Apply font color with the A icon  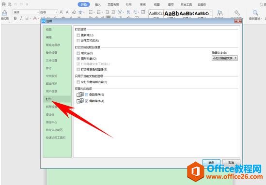[x=35, y=18]
